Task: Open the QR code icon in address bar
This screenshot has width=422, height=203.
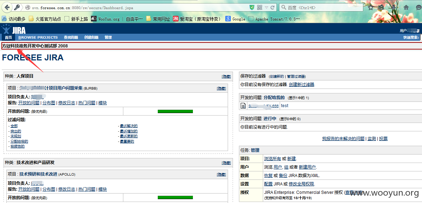Action: (260, 7)
